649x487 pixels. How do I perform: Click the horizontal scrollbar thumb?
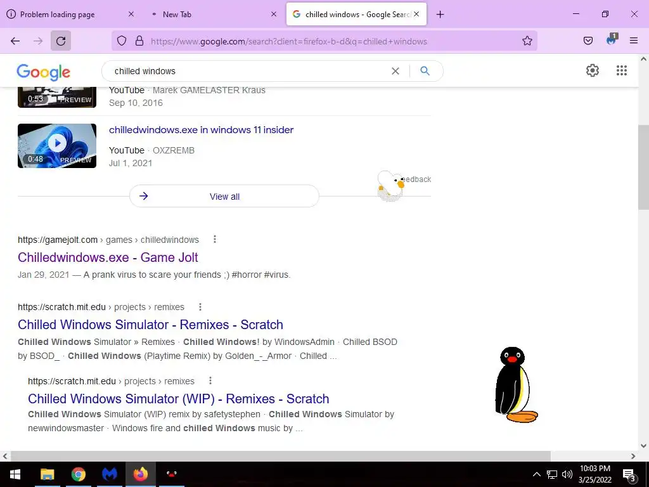click(x=280, y=456)
